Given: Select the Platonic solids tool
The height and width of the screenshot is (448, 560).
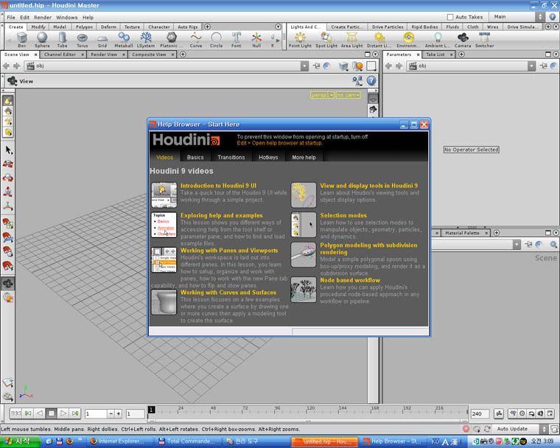Looking at the screenshot, I should click(171, 40).
